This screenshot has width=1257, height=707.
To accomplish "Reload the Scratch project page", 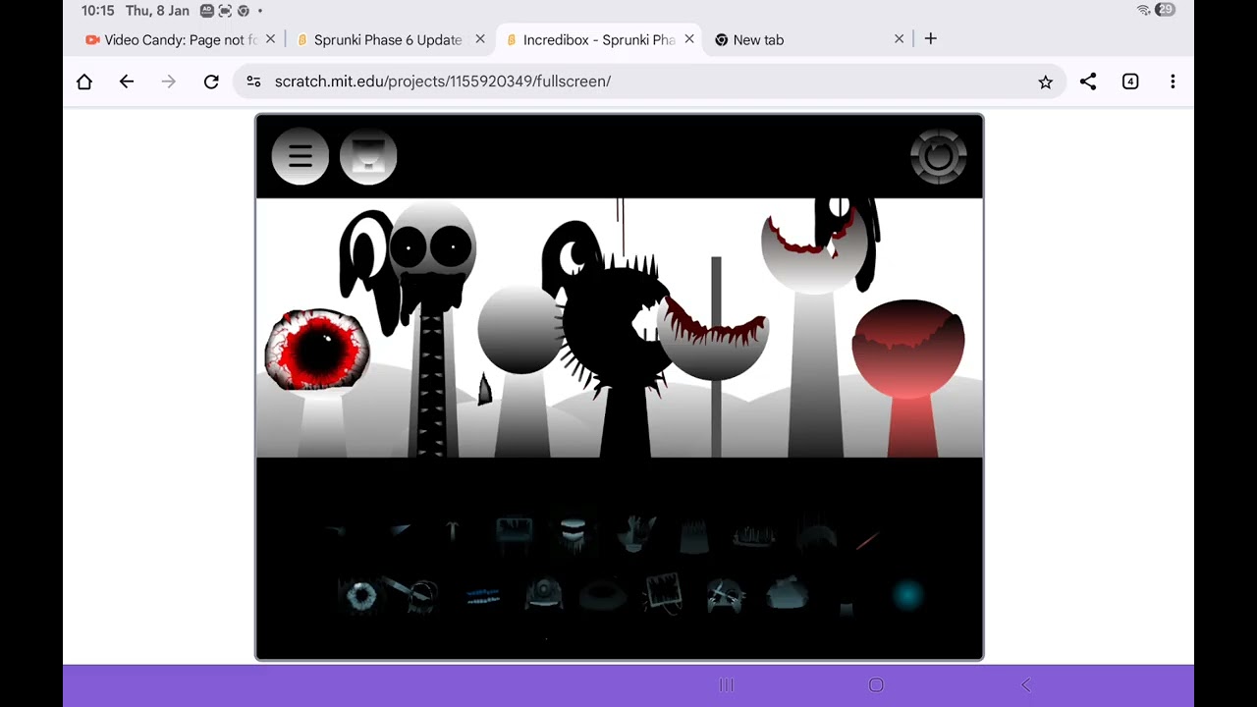I will 211,82.
